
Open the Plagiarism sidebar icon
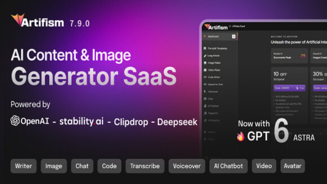(205, 113)
